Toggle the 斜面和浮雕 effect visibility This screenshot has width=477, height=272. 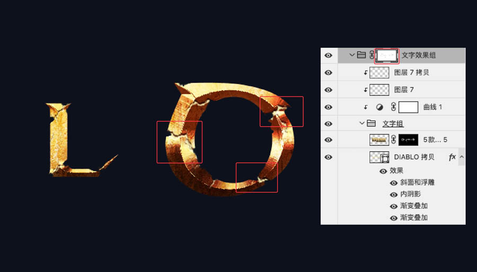[393, 183]
